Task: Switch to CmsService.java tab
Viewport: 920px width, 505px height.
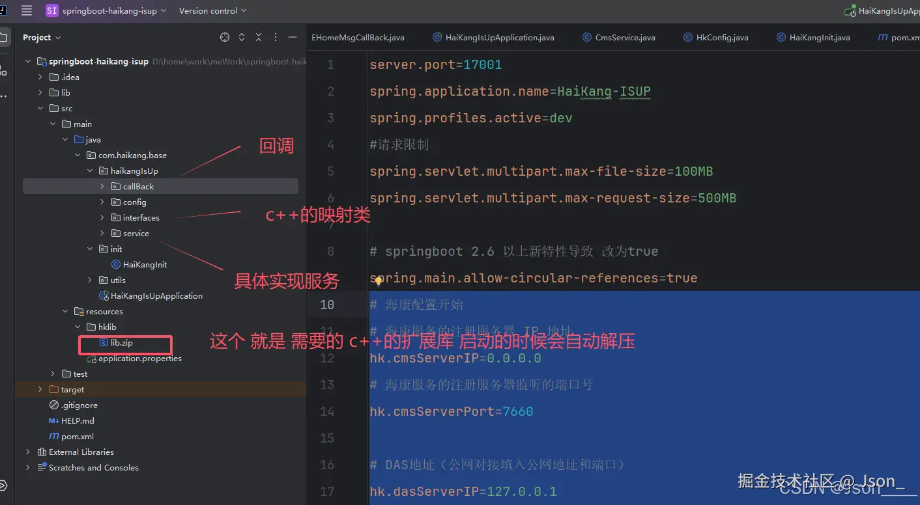Action: pyautogui.click(x=618, y=37)
